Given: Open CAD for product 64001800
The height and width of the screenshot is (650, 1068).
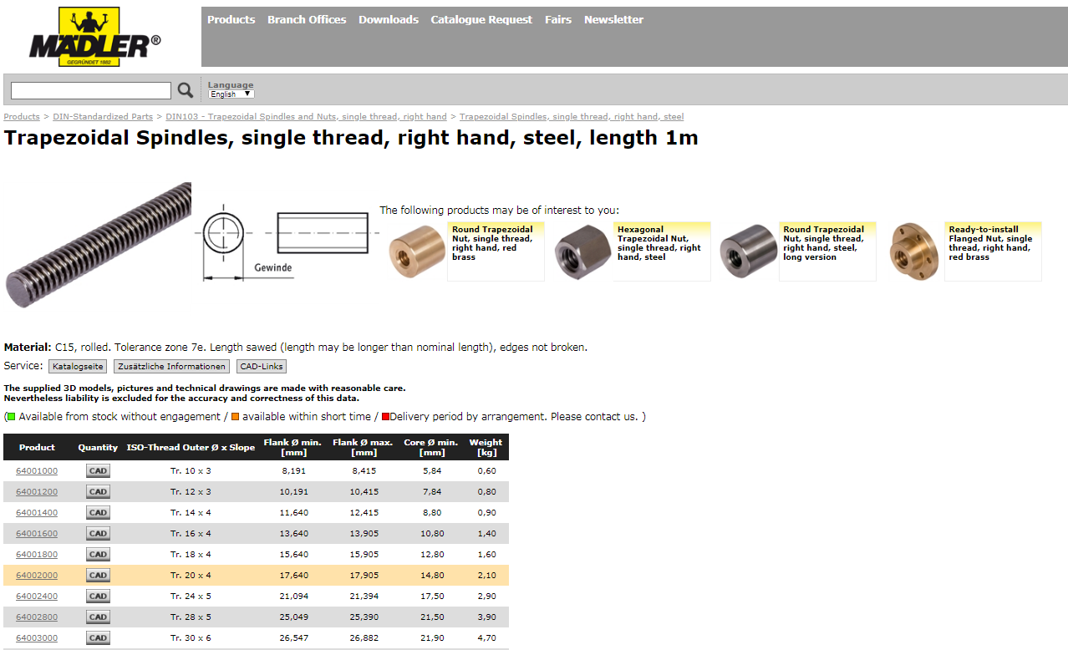Looking at the screenshot, I should pos(98,555).
